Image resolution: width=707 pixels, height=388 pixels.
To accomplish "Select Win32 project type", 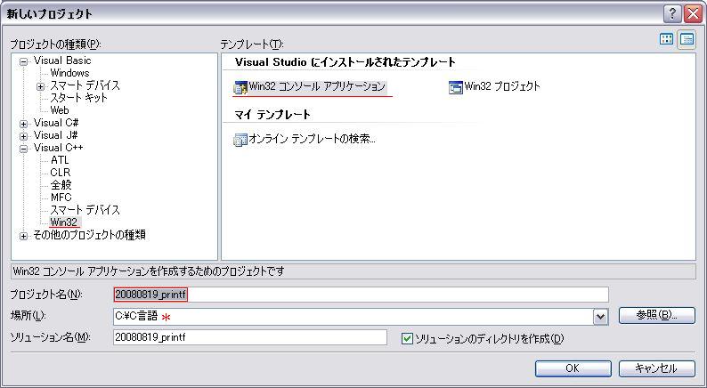I will tap(64, 222).
